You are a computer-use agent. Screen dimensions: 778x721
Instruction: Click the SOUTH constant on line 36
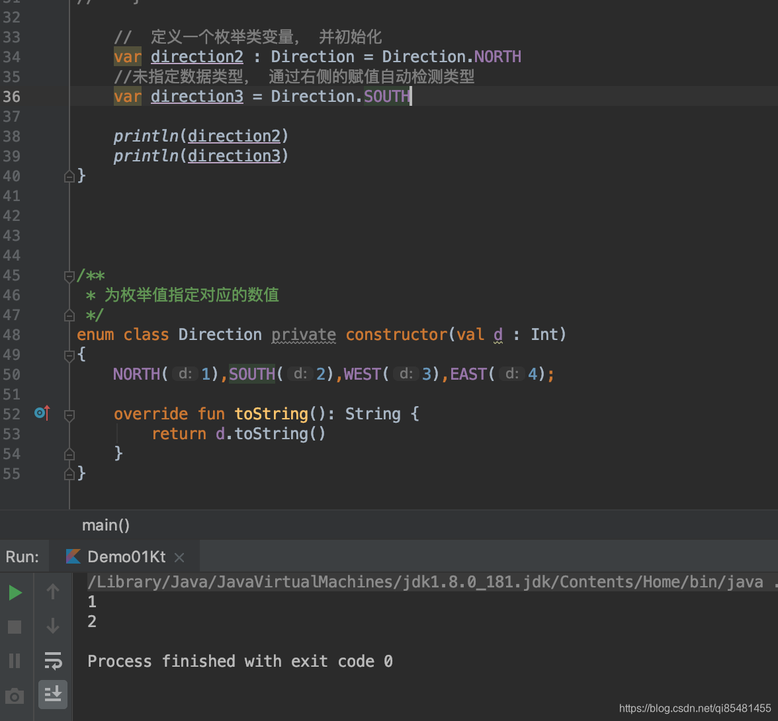[x=387, y=97]
